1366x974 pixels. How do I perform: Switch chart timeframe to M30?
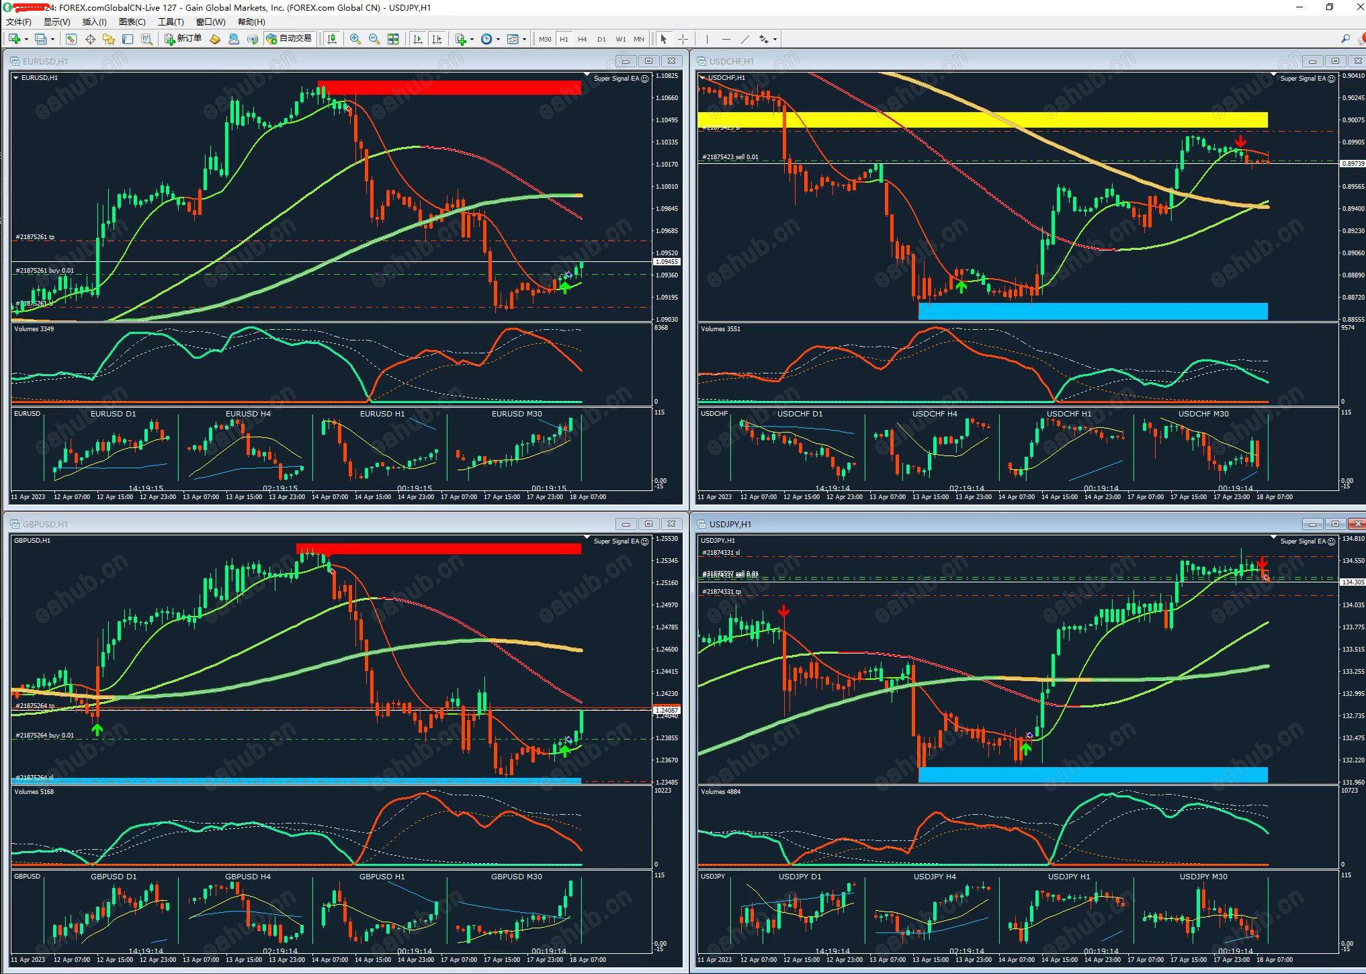coord(545,39)
